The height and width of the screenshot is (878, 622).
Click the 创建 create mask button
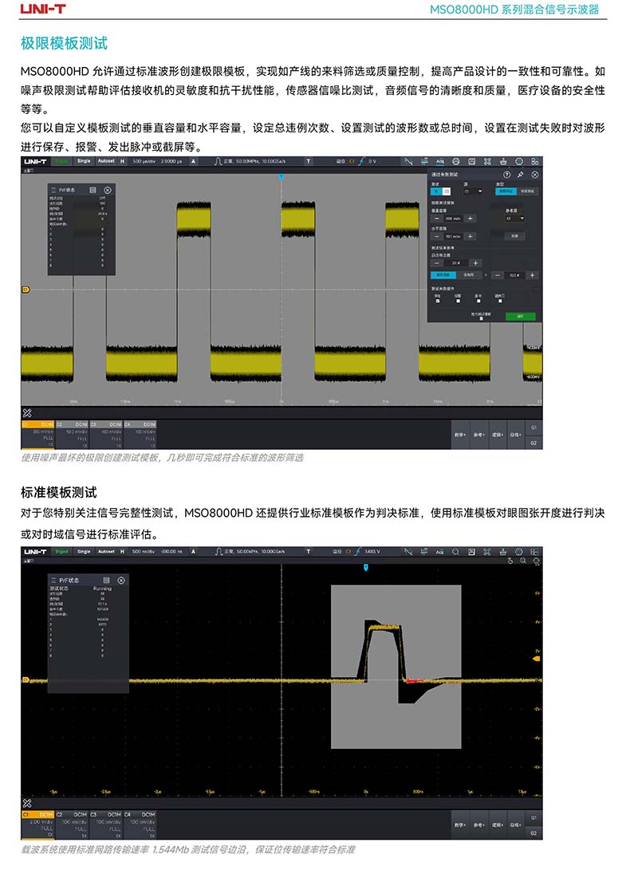[515, 236]
